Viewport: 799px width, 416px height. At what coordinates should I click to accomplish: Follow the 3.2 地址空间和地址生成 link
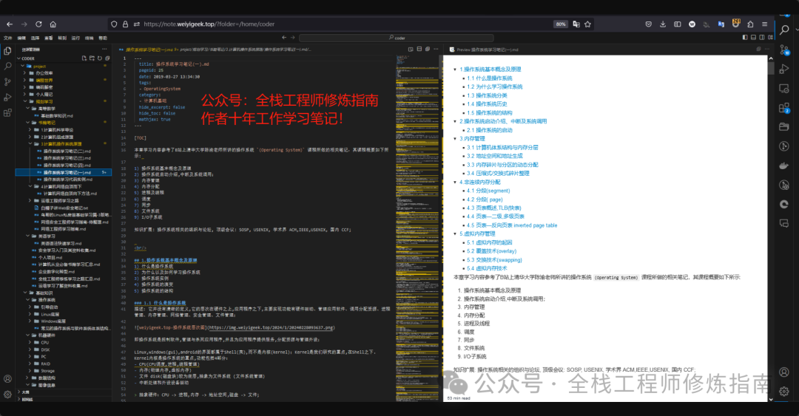point(494,156)
